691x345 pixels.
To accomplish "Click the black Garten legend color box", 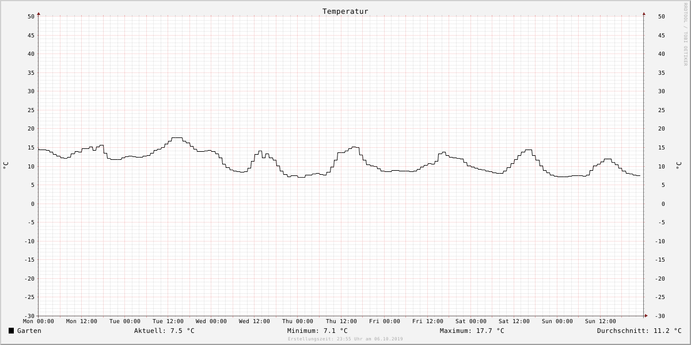I will 11,331.
